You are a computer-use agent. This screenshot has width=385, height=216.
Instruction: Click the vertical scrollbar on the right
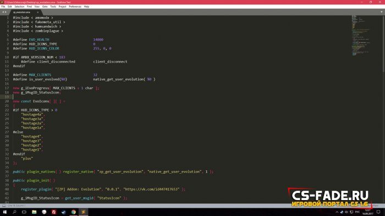(383, 44)
